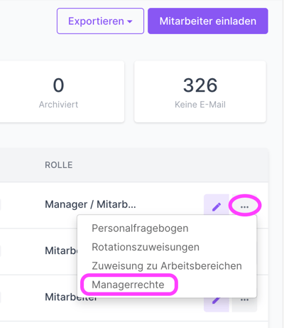Open the three-dots menu of the Manager row
Viewport: 284px width, 328px height.
pyautogui.click(x=244, y=206)
